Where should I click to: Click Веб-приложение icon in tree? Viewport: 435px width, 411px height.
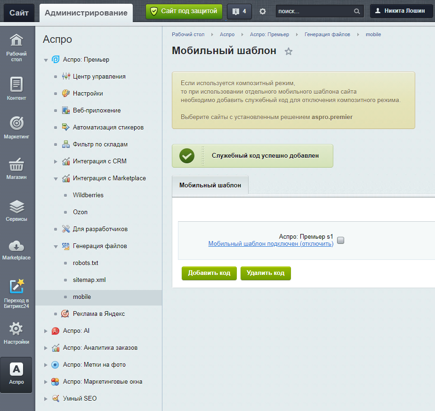tap(66, 110)
